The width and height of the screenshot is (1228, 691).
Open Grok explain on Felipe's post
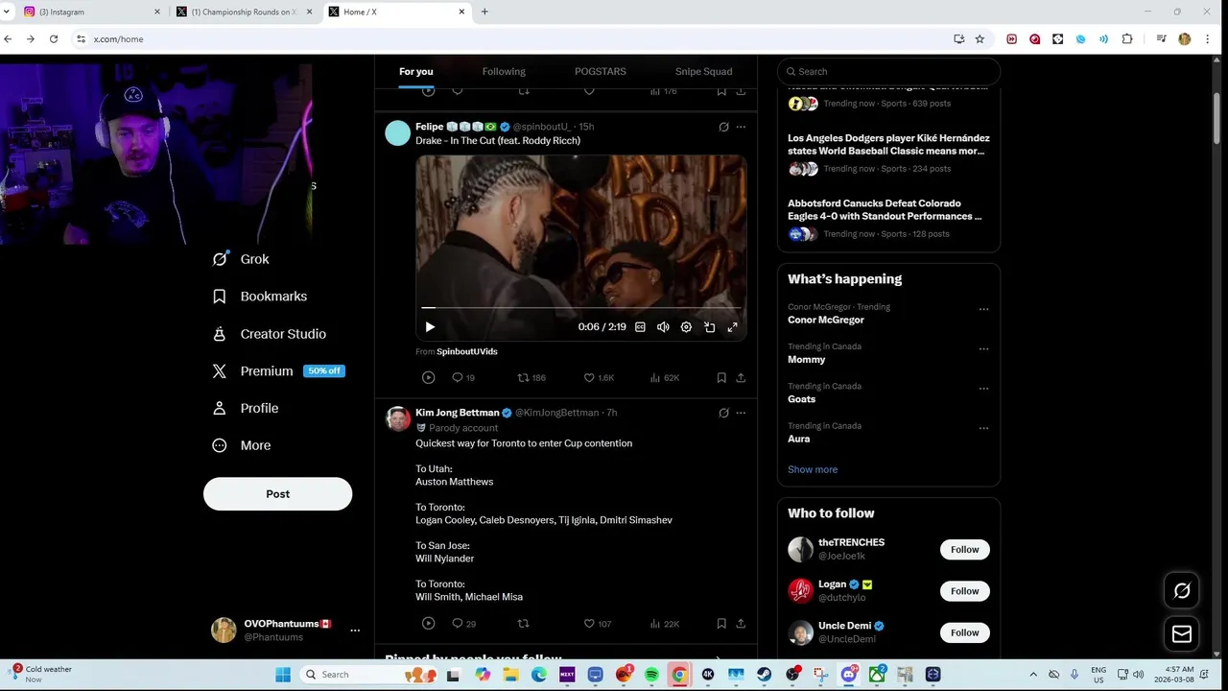(723, 127)
